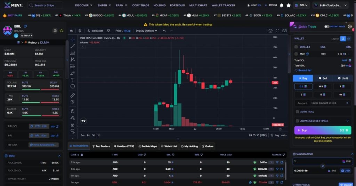Image resolution: width=356 pixels, height=186 pixels.
Task: Open the emoji icons tool
Action: (x=72, y=86)
